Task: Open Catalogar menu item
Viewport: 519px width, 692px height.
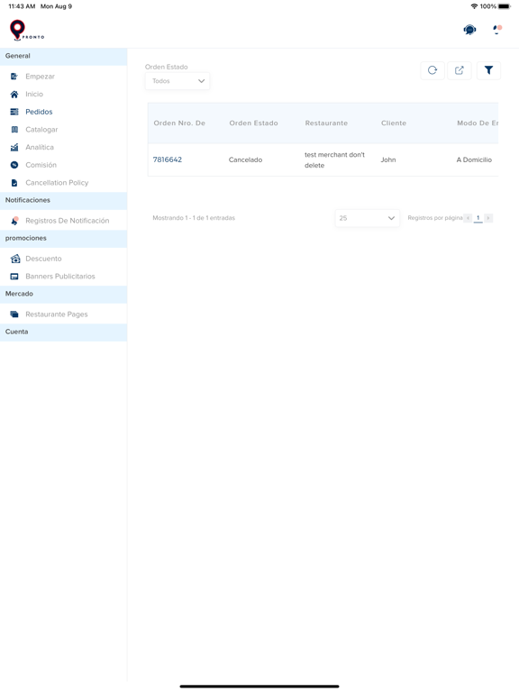Action: pyautogui.click(x=41, y=130)
